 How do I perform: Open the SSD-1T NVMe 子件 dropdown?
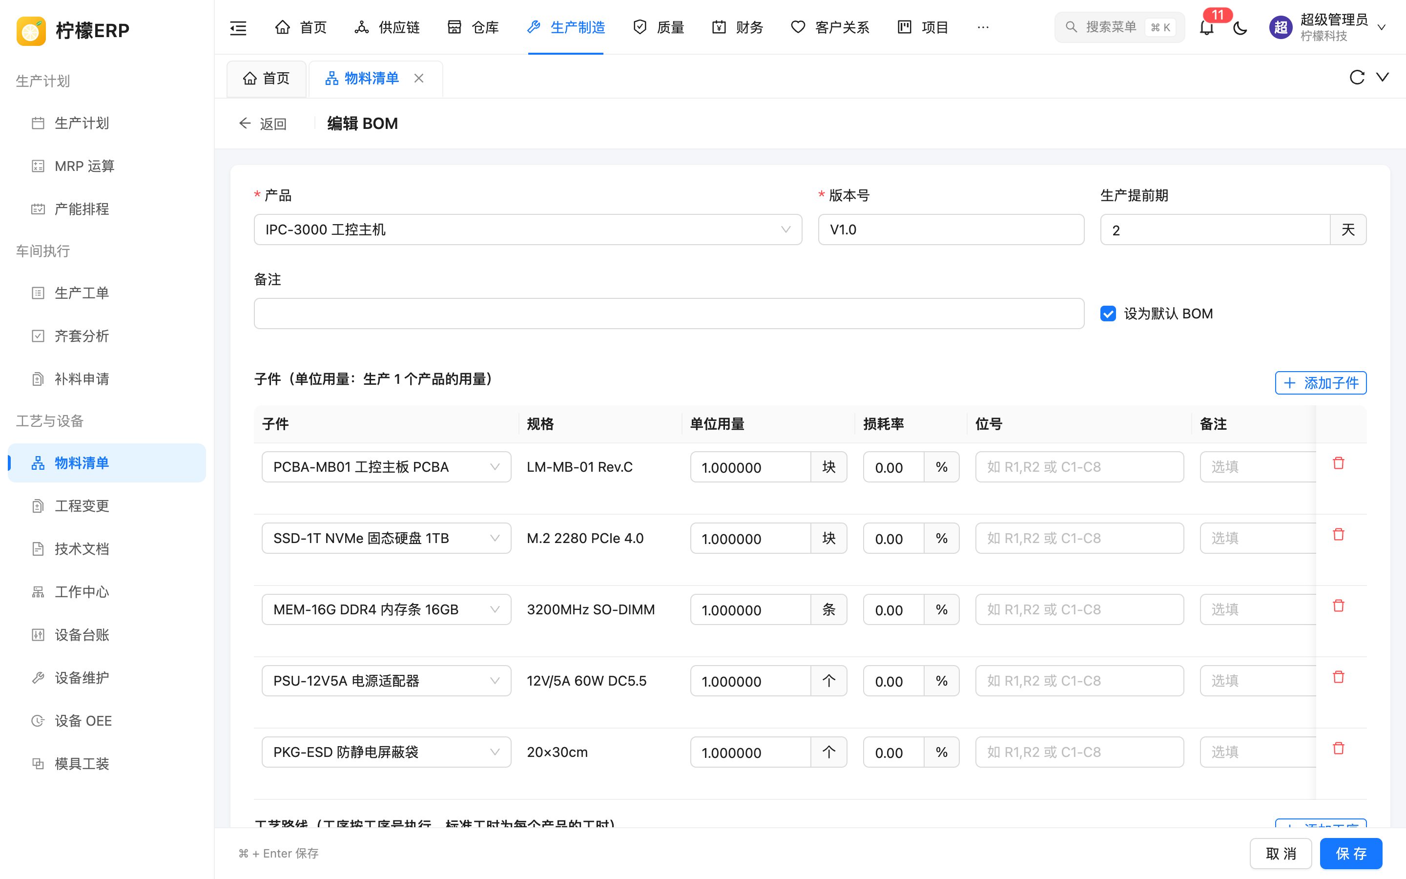point(386,538)
